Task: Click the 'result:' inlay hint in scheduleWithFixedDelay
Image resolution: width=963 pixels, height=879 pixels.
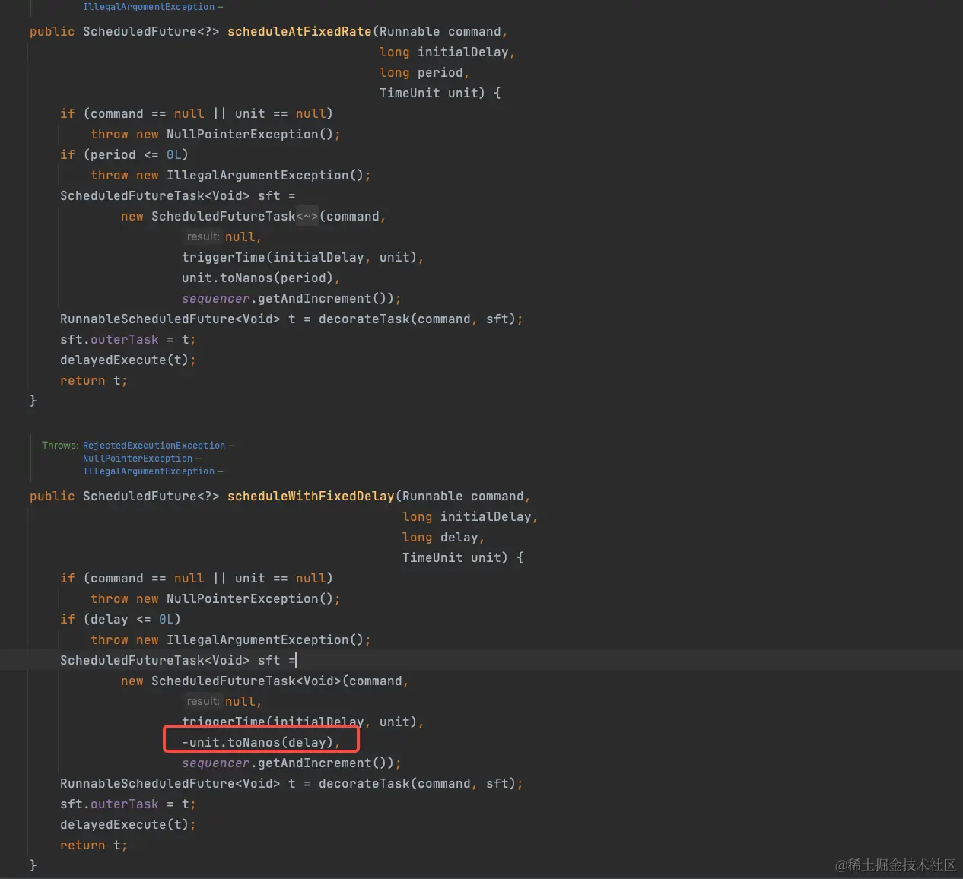Action: 203,702
